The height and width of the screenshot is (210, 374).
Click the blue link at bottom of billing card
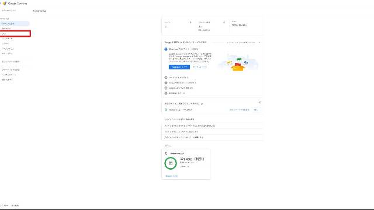[171, 176]
